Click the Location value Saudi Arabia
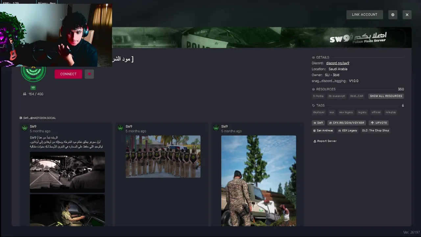The width and height of the screenshot is (421, 237). pos(338,69)
